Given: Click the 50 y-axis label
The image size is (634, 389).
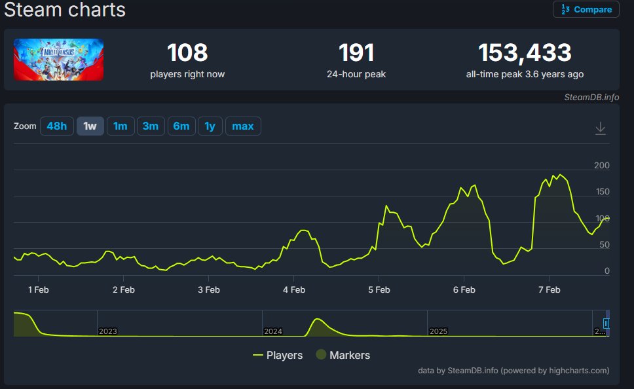Looking at the screenshot, I should click(x=605, y=245).
